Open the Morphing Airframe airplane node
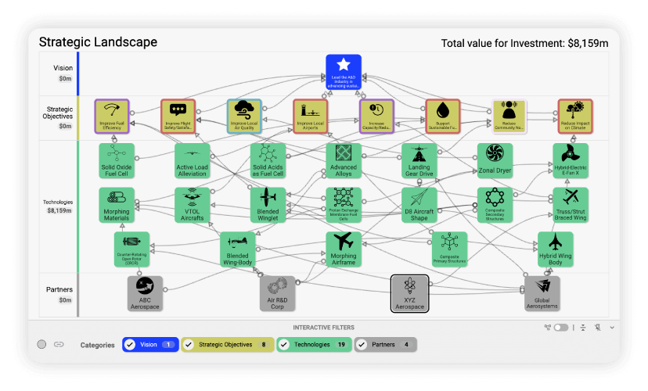This screenshot has height=391, width=648. coord(344,249)
